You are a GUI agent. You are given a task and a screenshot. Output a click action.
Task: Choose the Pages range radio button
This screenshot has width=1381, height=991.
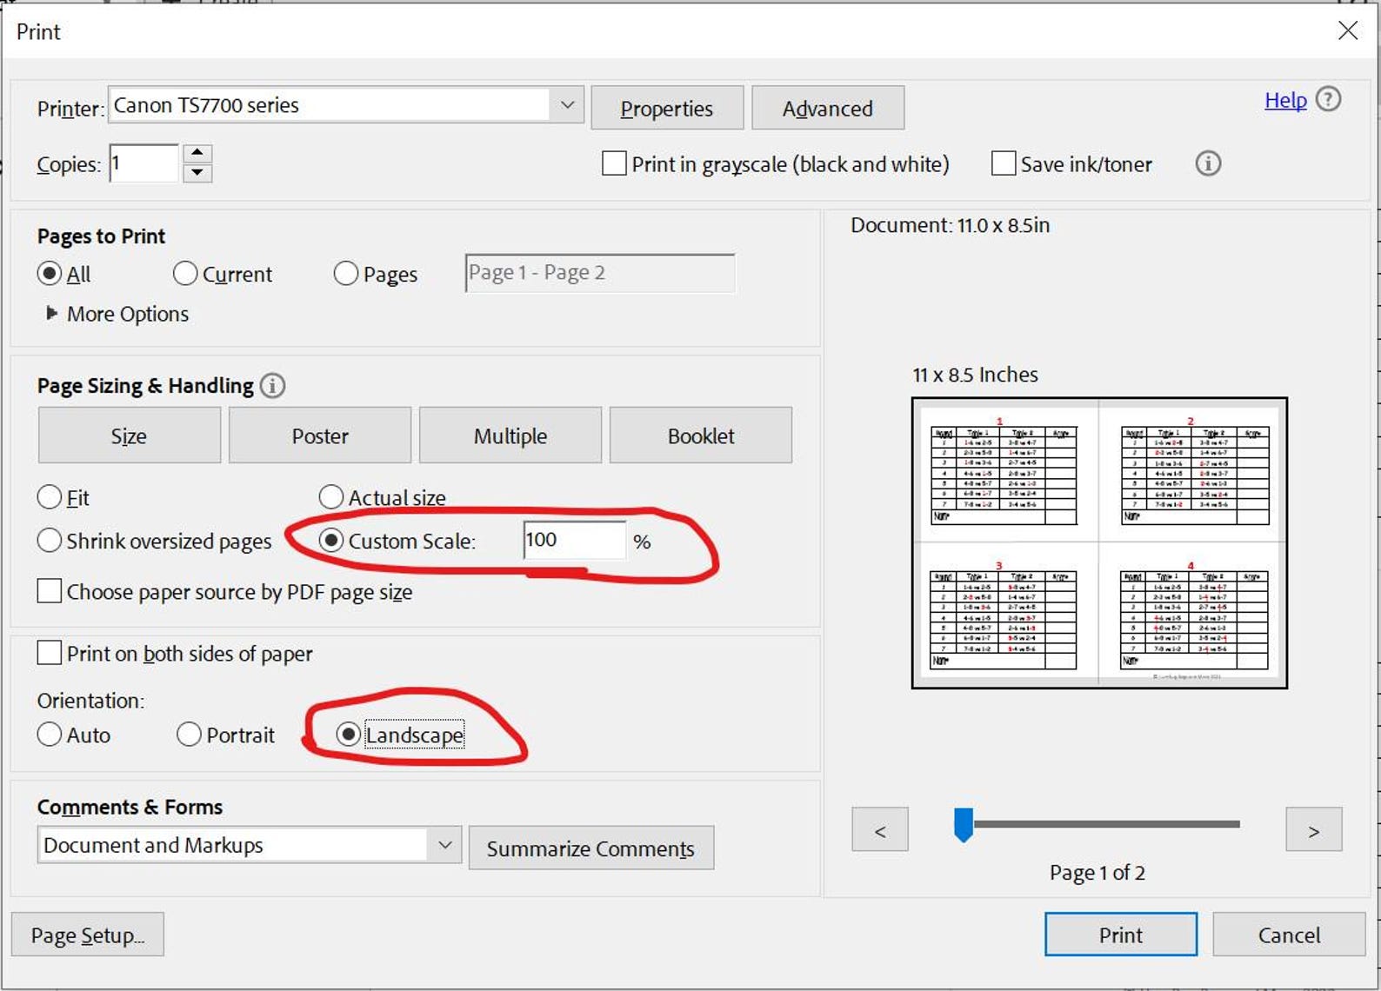(346, 274)
